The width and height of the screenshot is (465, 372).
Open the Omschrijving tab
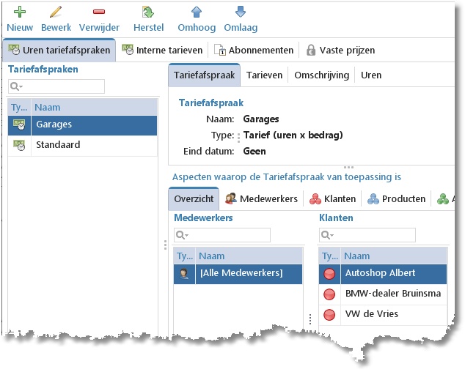pyautogui.click(x=321, y=75)
